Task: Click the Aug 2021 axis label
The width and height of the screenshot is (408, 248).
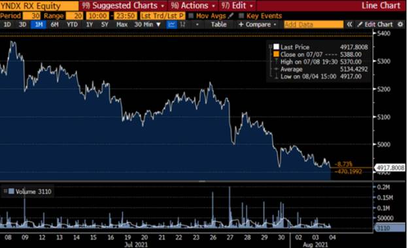Action: [x=315, y=244]
